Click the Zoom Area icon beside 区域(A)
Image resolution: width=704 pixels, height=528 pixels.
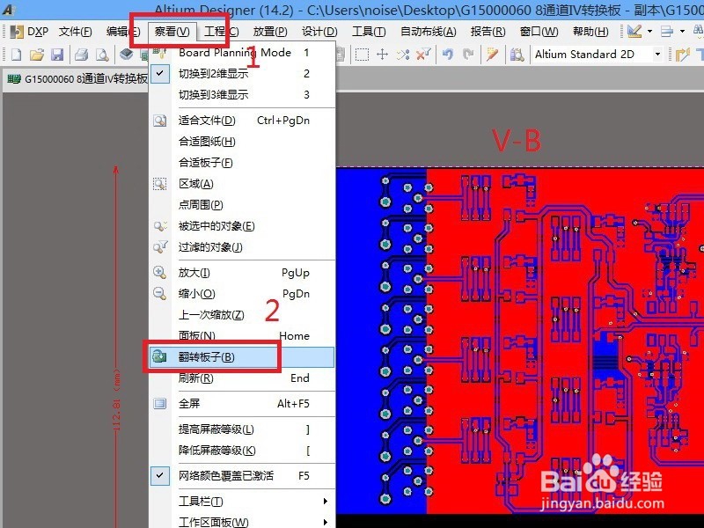(x=160, y=184)
